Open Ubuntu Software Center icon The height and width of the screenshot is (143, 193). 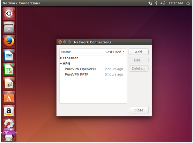[x=9, y=97]
